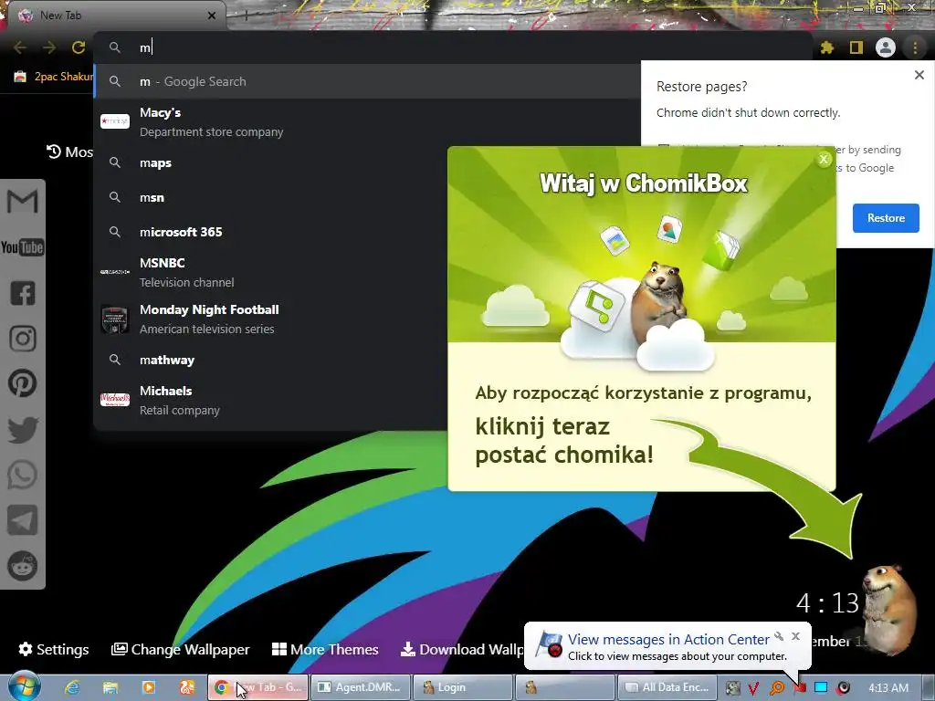The image size is (935, 701).
Task: Click Download Wallpaper
Action: (x=463, y=649)
